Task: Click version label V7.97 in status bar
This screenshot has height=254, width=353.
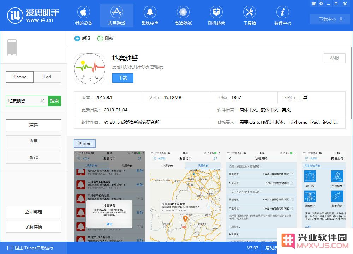Action: tap(253, 248)
